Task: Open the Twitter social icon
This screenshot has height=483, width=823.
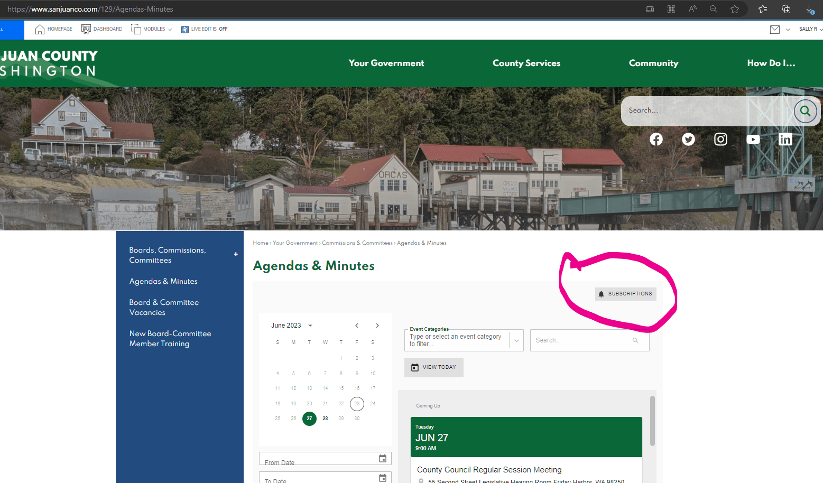Action: 688,139
